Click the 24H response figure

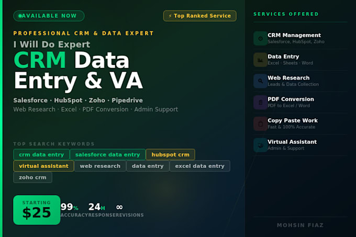coord(97,207)
